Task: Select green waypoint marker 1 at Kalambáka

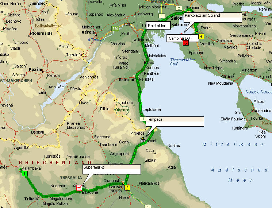Action: click(24, 174)
